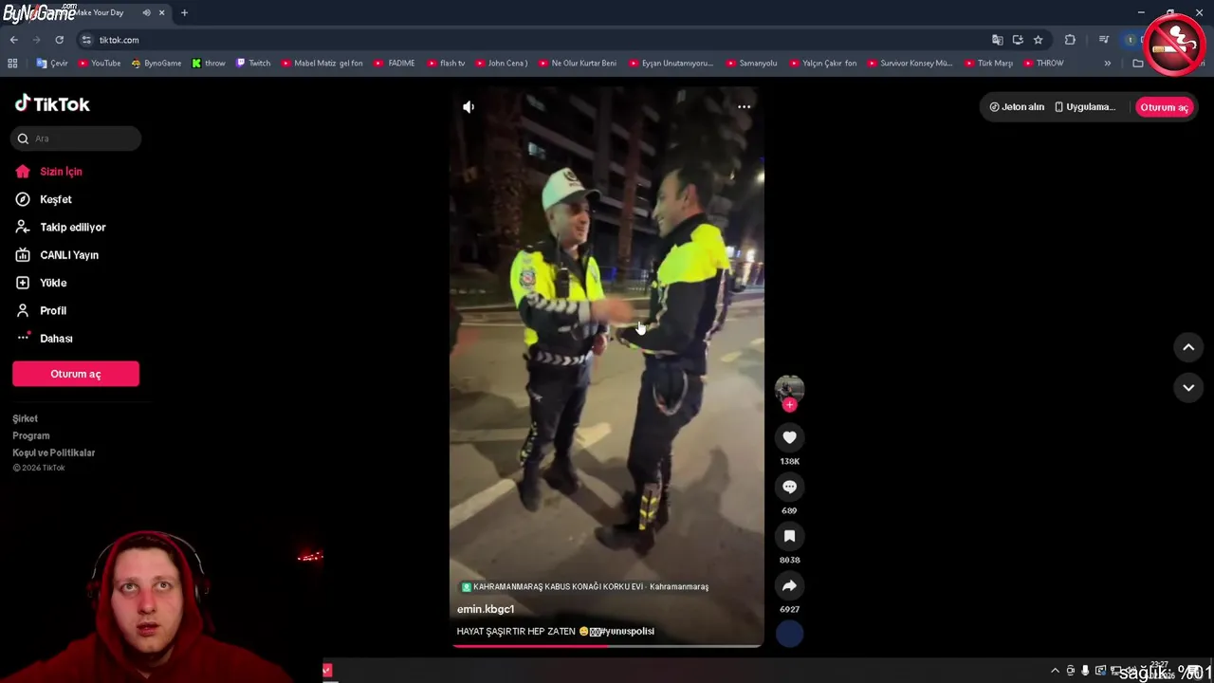Click the search magnifier icon

point(23,138)
